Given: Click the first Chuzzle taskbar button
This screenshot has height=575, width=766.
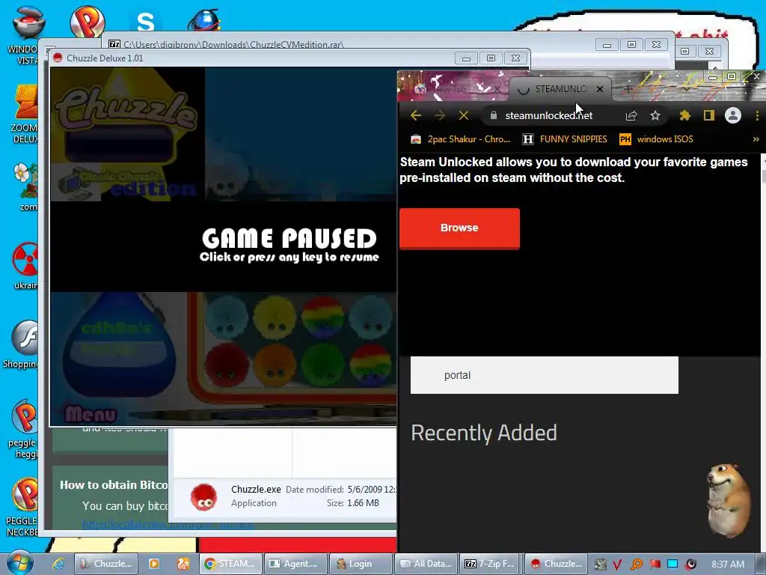Looking at the screenshot, I should click(x=106, y=564).
